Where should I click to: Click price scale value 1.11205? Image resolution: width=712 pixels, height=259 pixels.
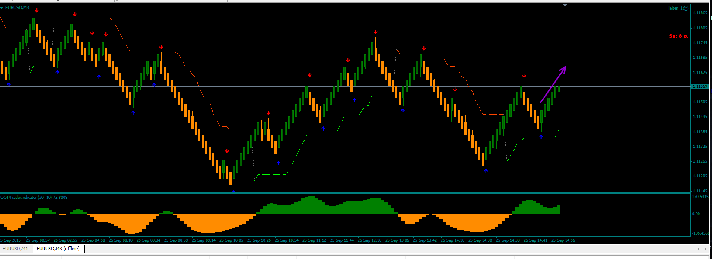[700, 176]
